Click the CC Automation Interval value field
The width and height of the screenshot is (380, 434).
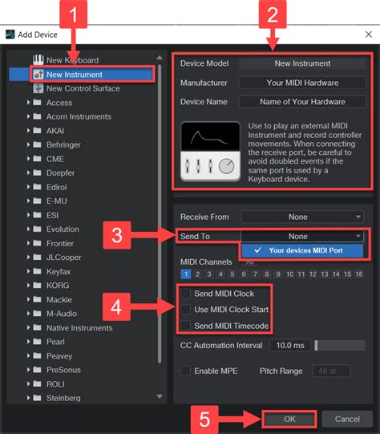pyautogui.click(x=290, y=345)
